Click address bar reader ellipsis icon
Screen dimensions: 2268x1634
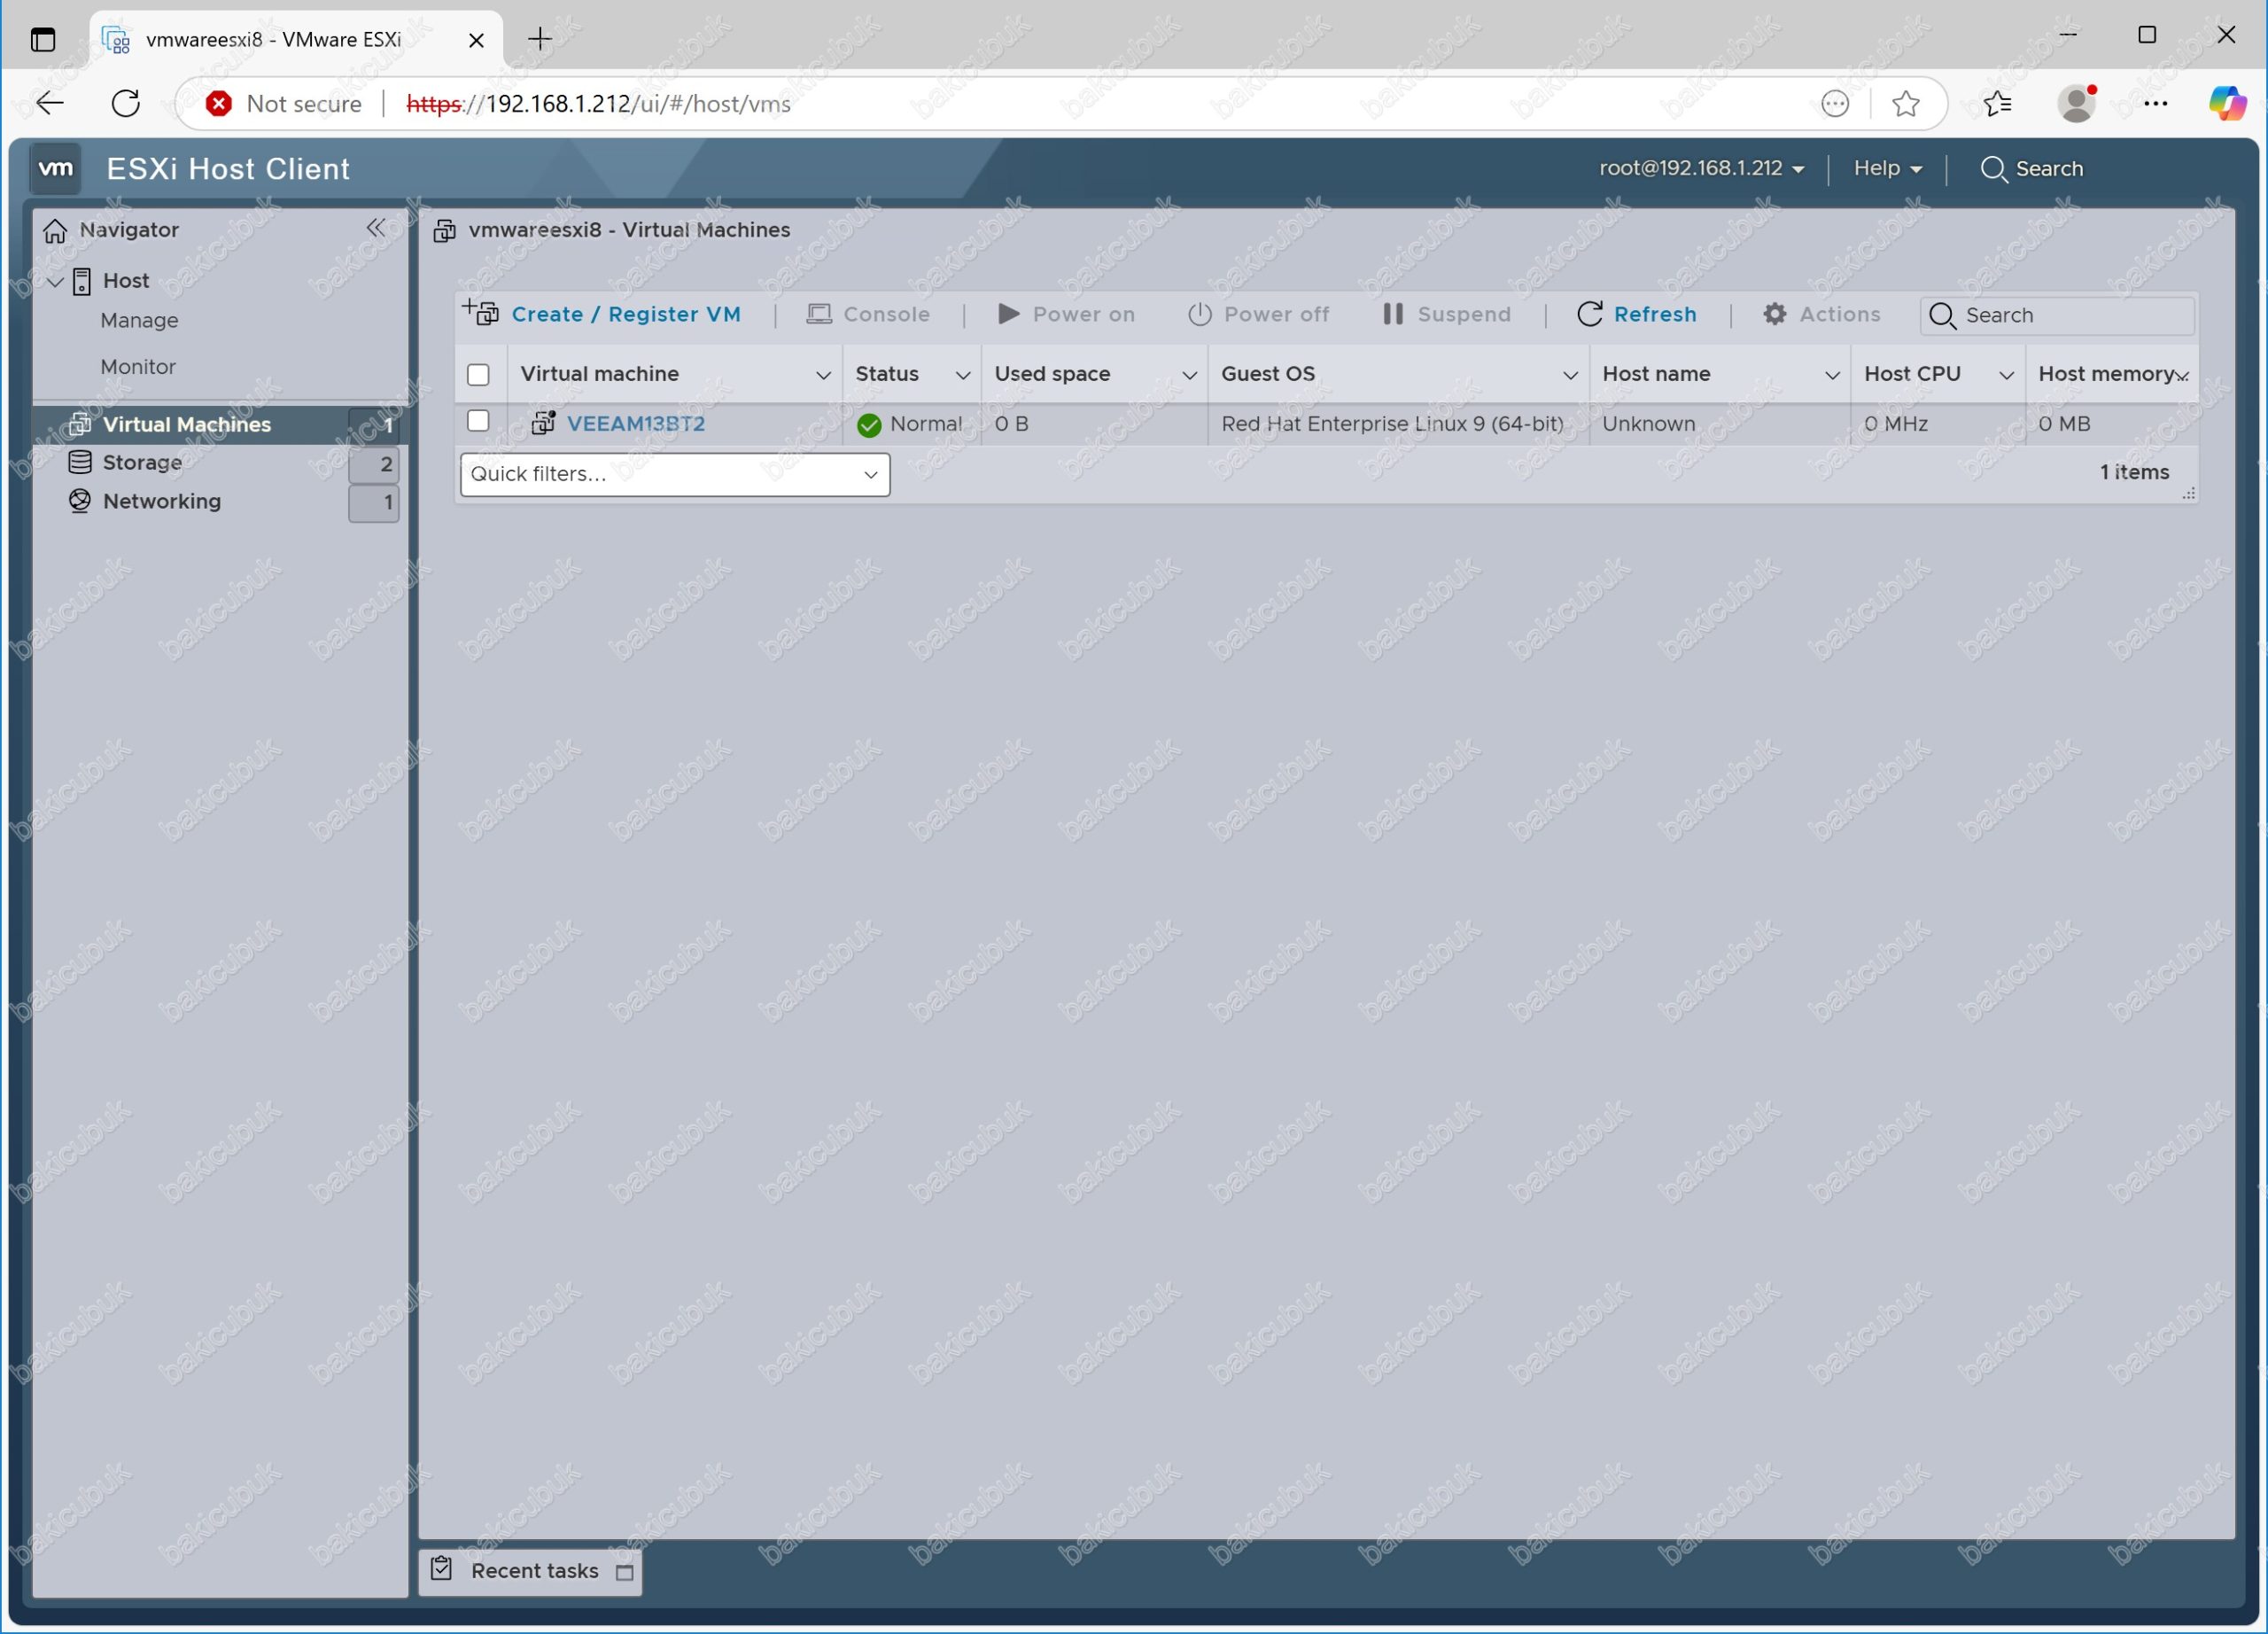pos(1835,103)
